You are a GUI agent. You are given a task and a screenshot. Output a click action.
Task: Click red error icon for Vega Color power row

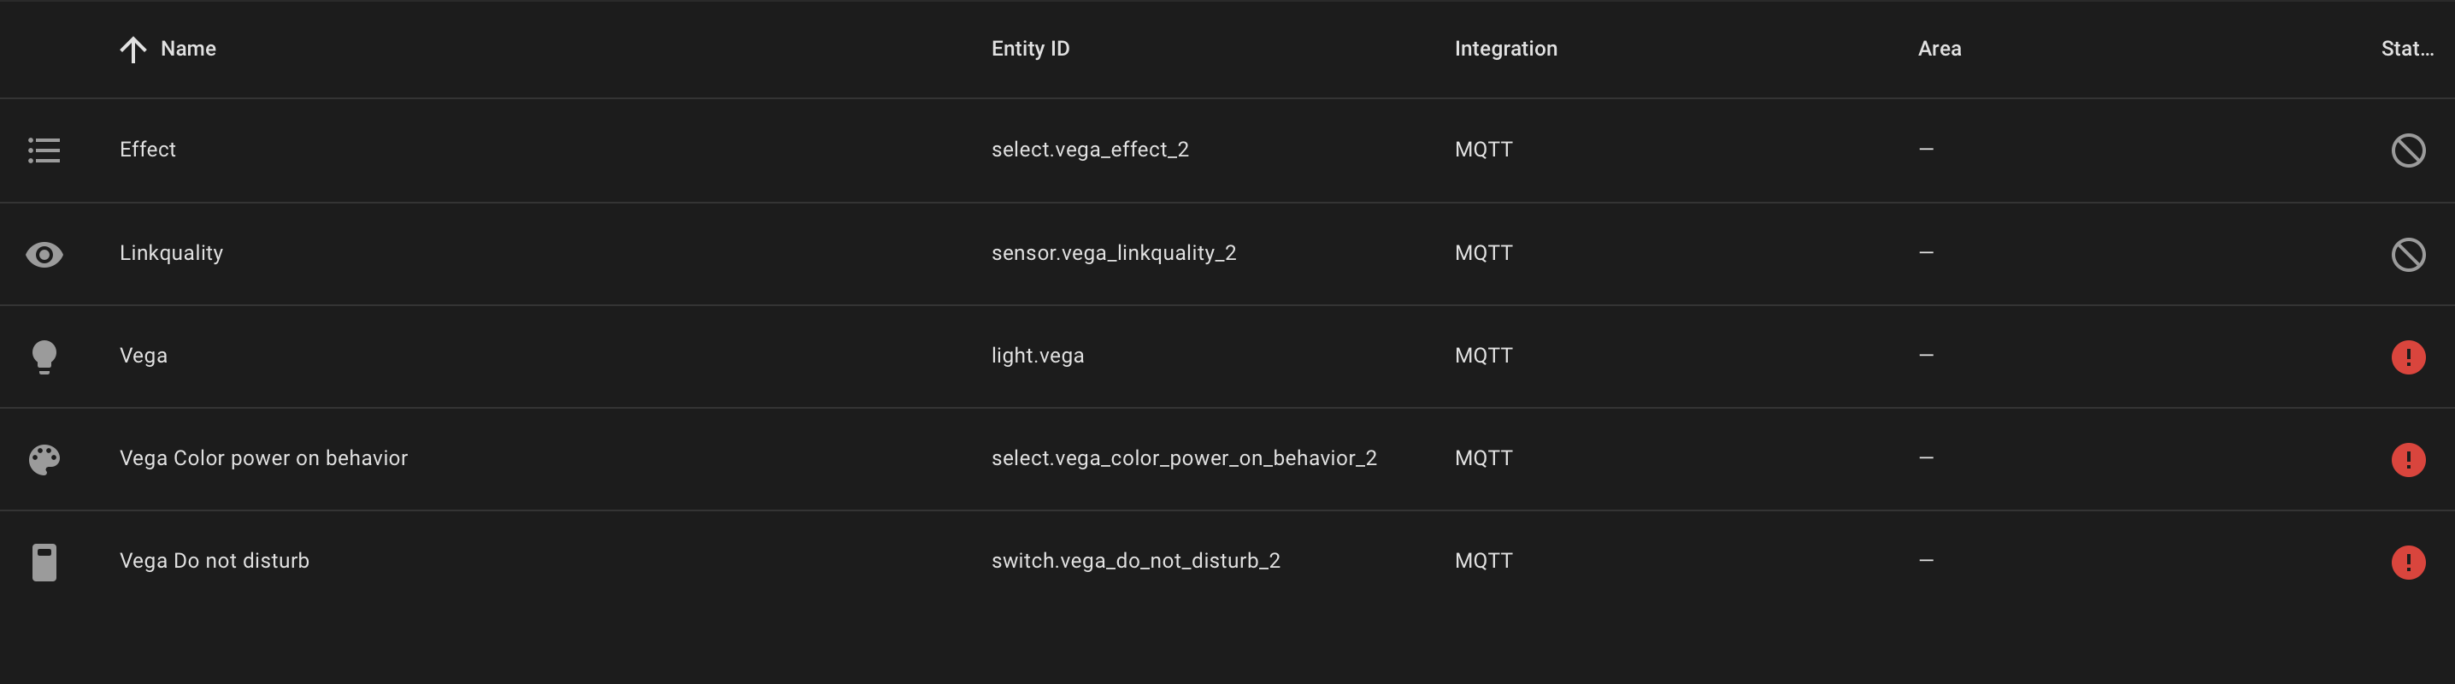2407,459
